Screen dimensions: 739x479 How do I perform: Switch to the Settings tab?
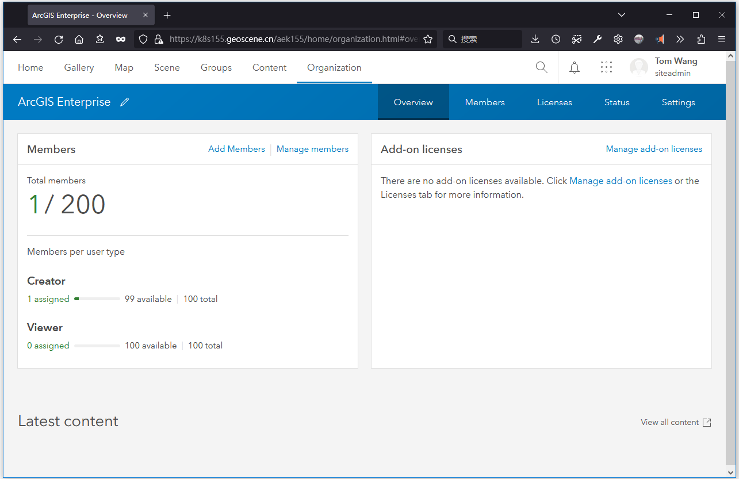click(678, 102)
